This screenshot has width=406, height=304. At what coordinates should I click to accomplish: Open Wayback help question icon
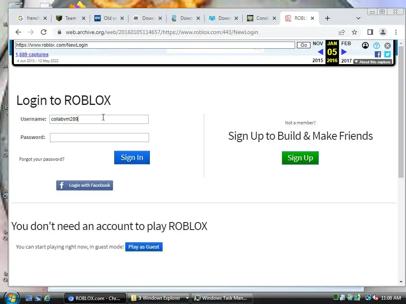(x=377, y=46)
